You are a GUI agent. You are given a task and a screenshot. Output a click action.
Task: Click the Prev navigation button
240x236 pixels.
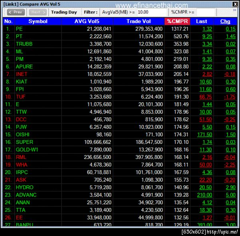pos(16,12)
